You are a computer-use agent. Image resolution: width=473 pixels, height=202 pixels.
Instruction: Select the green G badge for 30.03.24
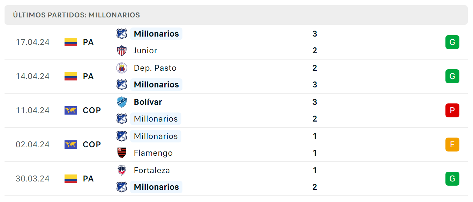[452, 179]
